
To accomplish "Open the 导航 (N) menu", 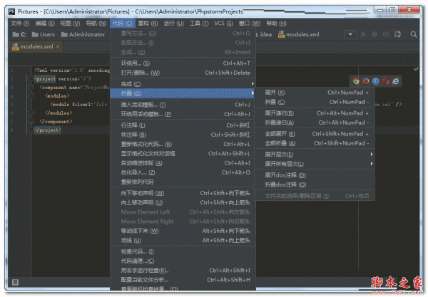I will point(96,24).
